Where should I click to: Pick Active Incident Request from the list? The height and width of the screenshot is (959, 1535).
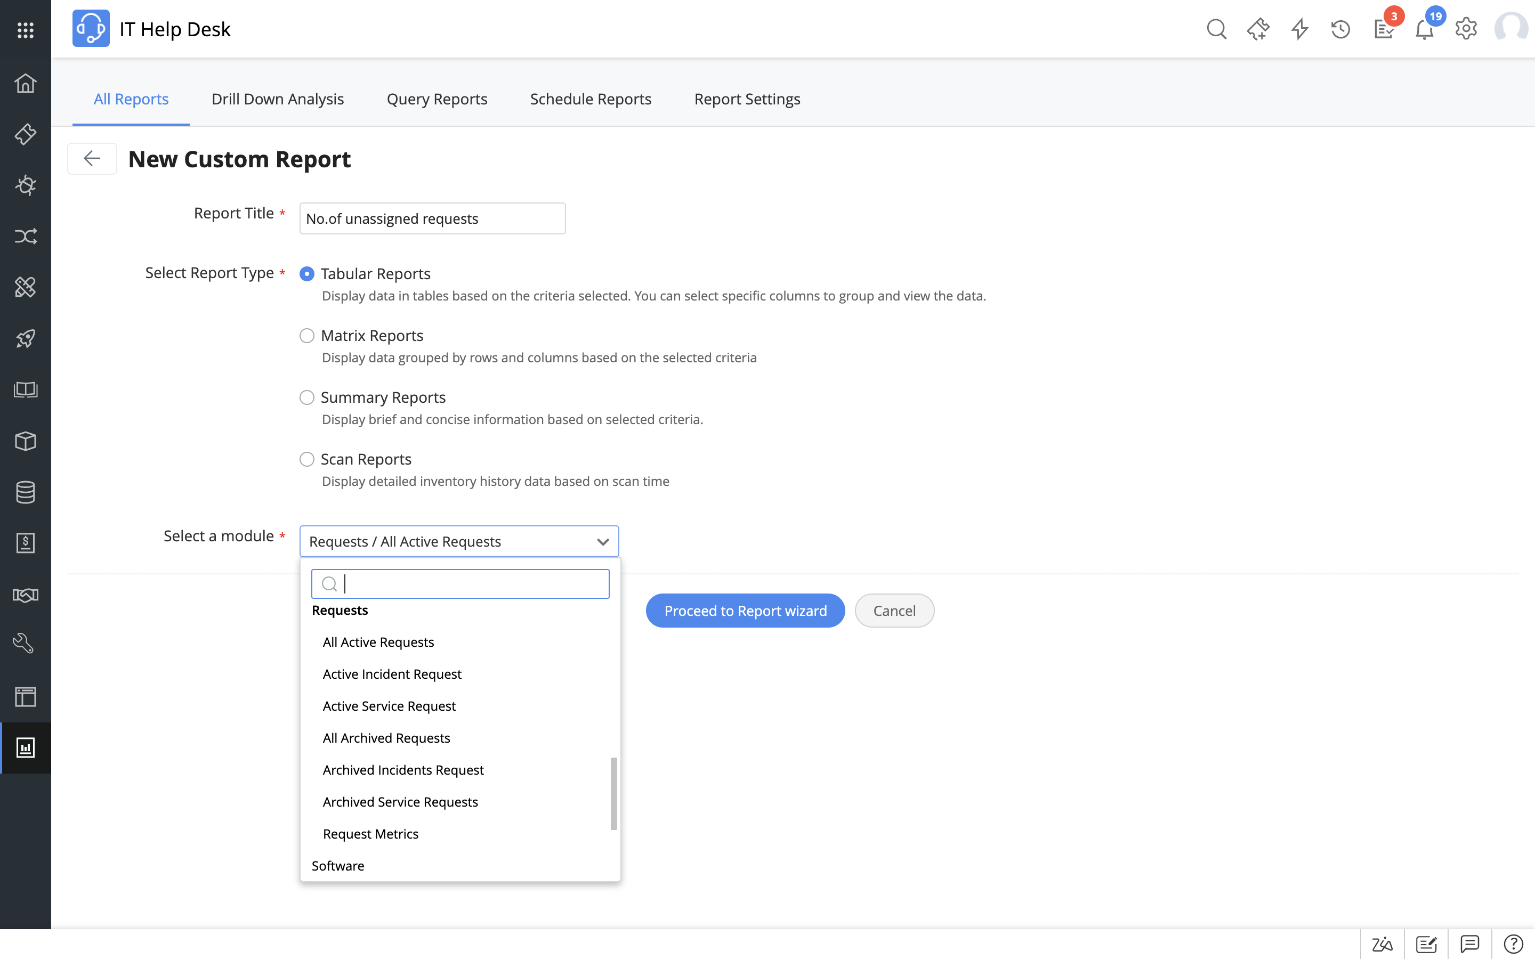[392, 674]
